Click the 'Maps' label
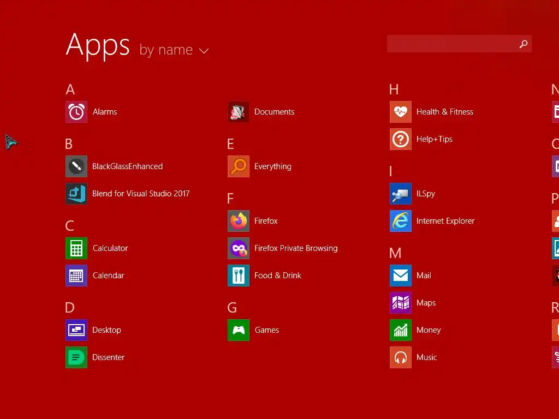 click(x=426, y=303)
